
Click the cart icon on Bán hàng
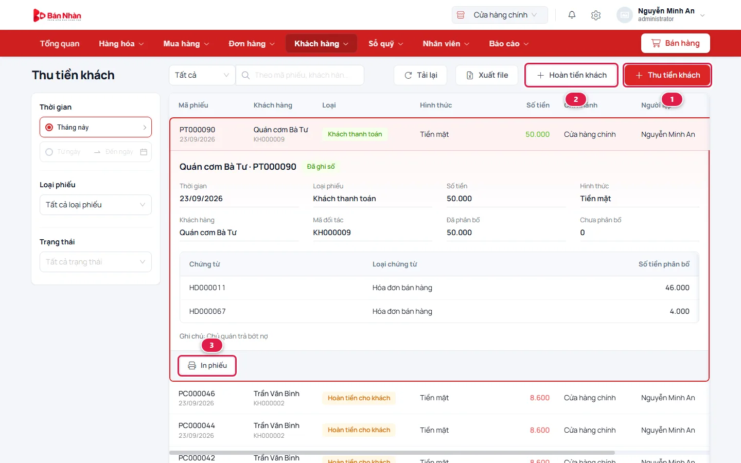(656, 43)
